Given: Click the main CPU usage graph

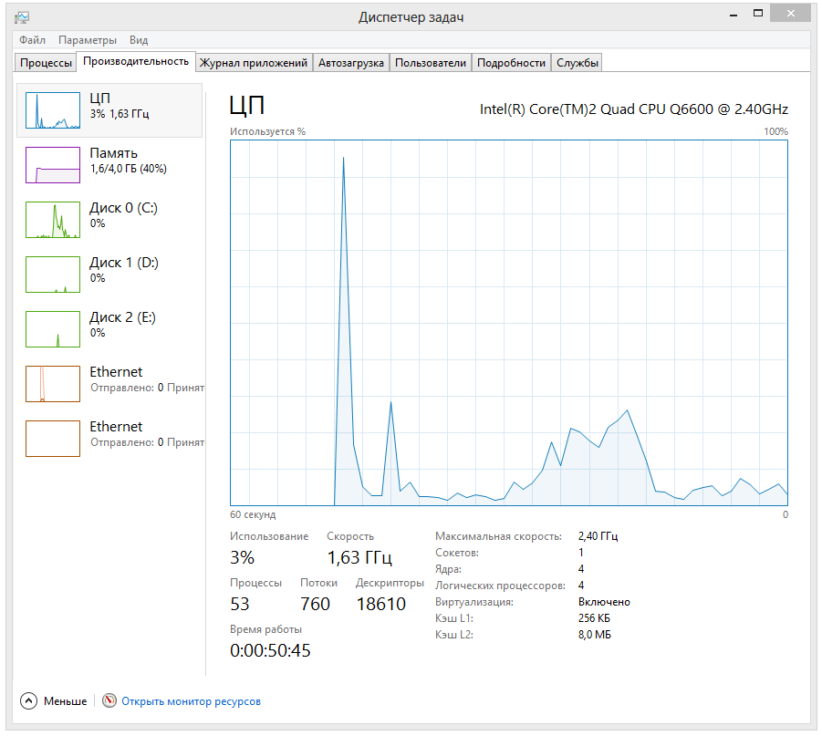Looking at the screenshot, I should pos(508,322).
